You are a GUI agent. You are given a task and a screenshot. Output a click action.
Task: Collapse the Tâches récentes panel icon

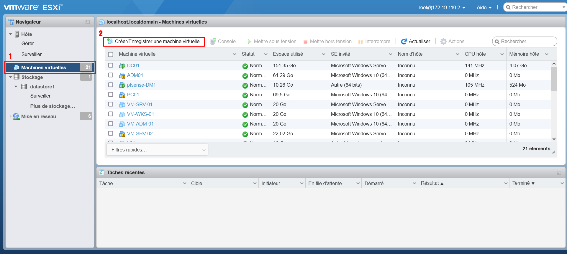pyautogui.click(x=559, y=173)
